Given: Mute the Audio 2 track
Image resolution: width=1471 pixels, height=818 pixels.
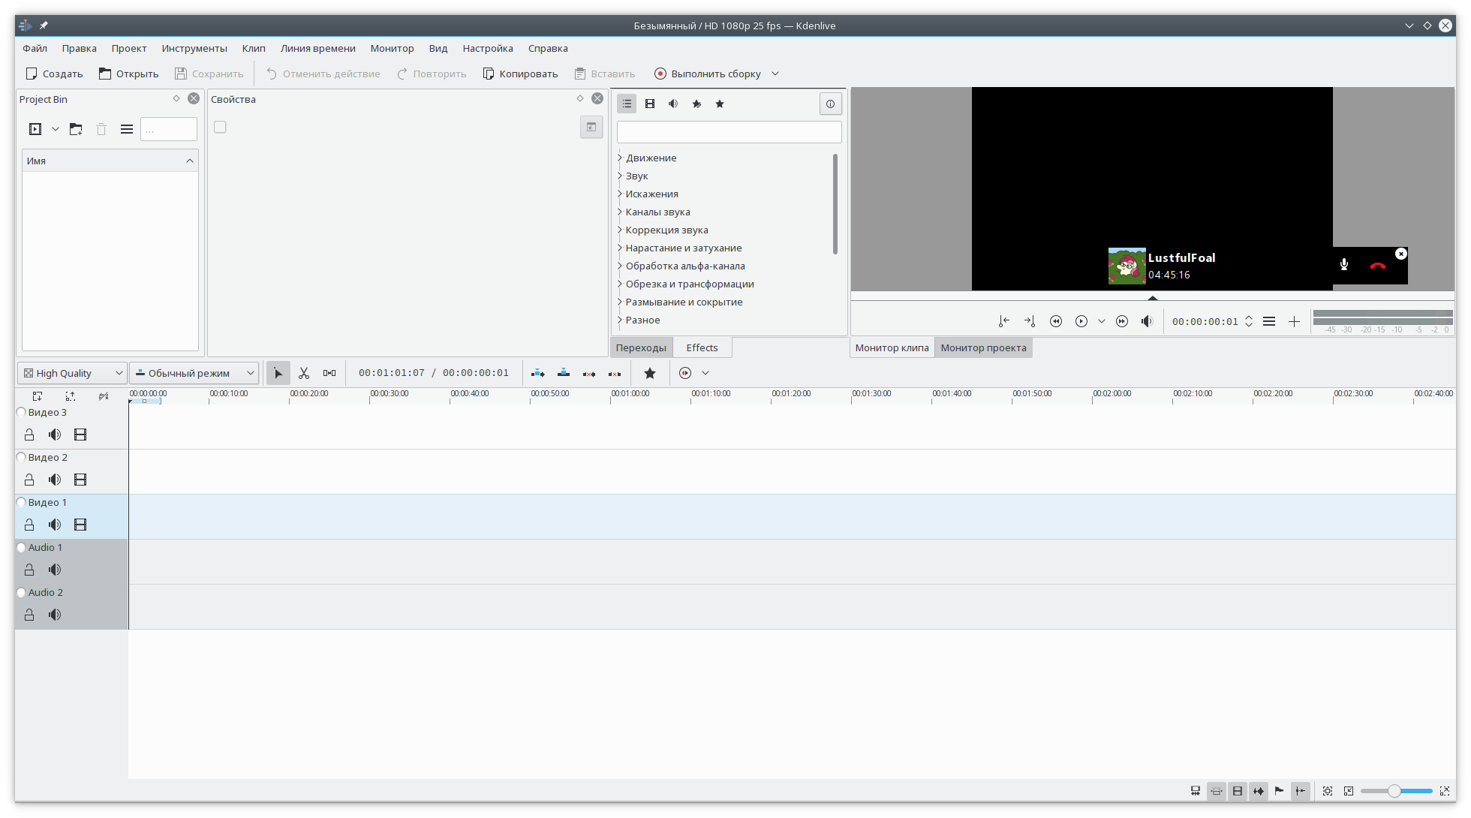Looking at the screenshot, I should [x=55, y=615].
